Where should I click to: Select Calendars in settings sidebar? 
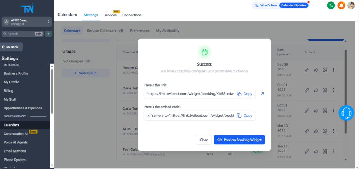click(25, 125)
